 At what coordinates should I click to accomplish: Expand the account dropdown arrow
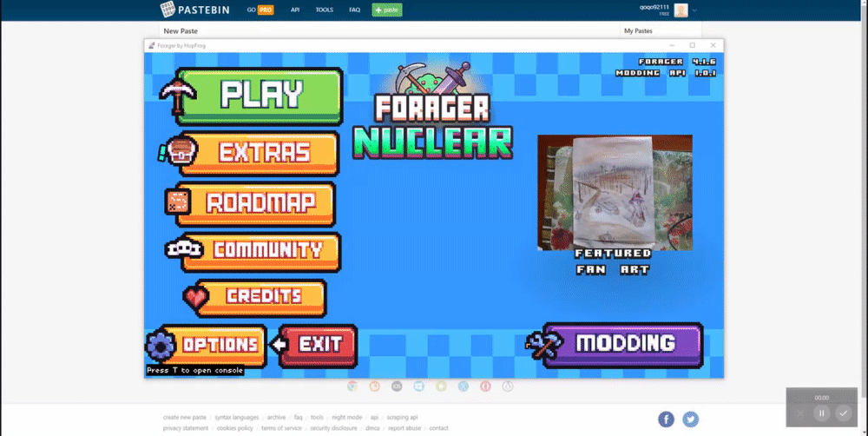(x=694, y=10)
